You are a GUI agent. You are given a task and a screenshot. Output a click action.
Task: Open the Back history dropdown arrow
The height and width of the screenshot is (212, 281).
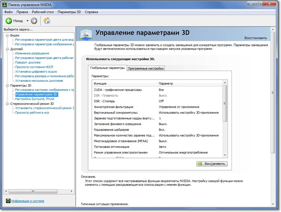click(27, 21)
